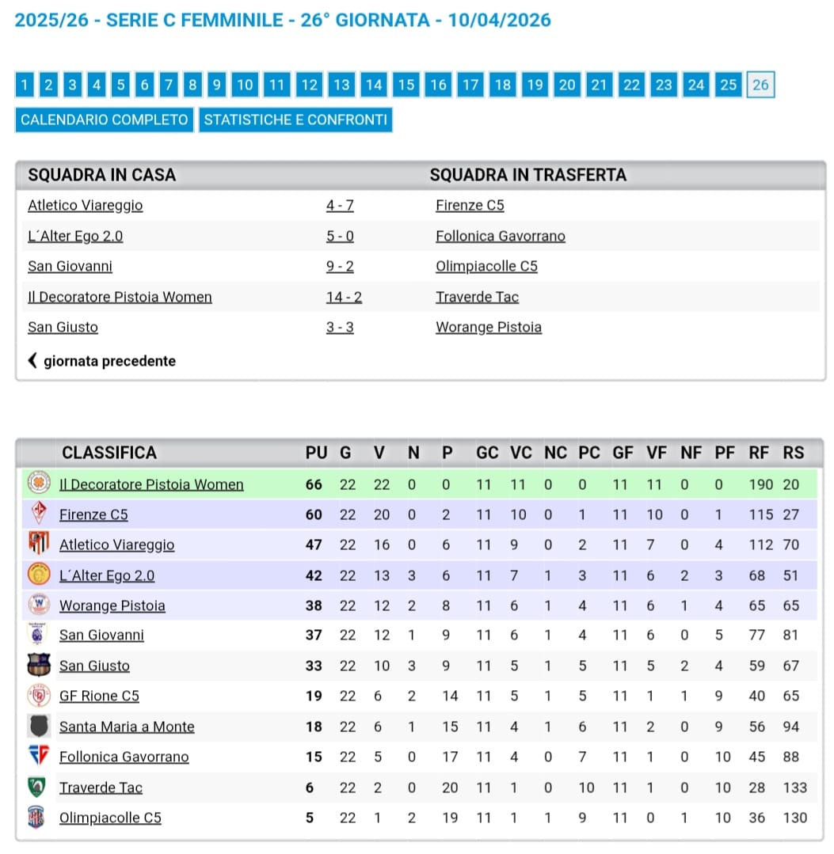Click San Giusto team crest icon

[x=38, y=665]
